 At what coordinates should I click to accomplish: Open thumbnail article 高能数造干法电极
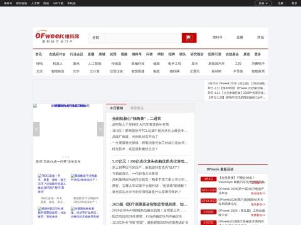pyautogui.click(x=84, y=177)
